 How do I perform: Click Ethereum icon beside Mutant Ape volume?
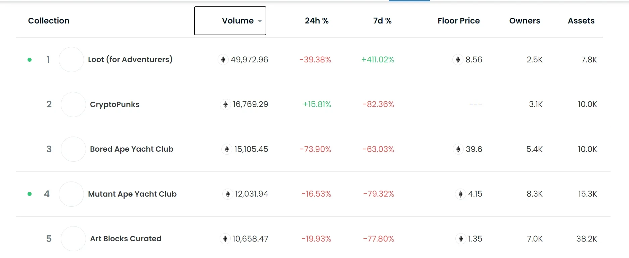228,194
